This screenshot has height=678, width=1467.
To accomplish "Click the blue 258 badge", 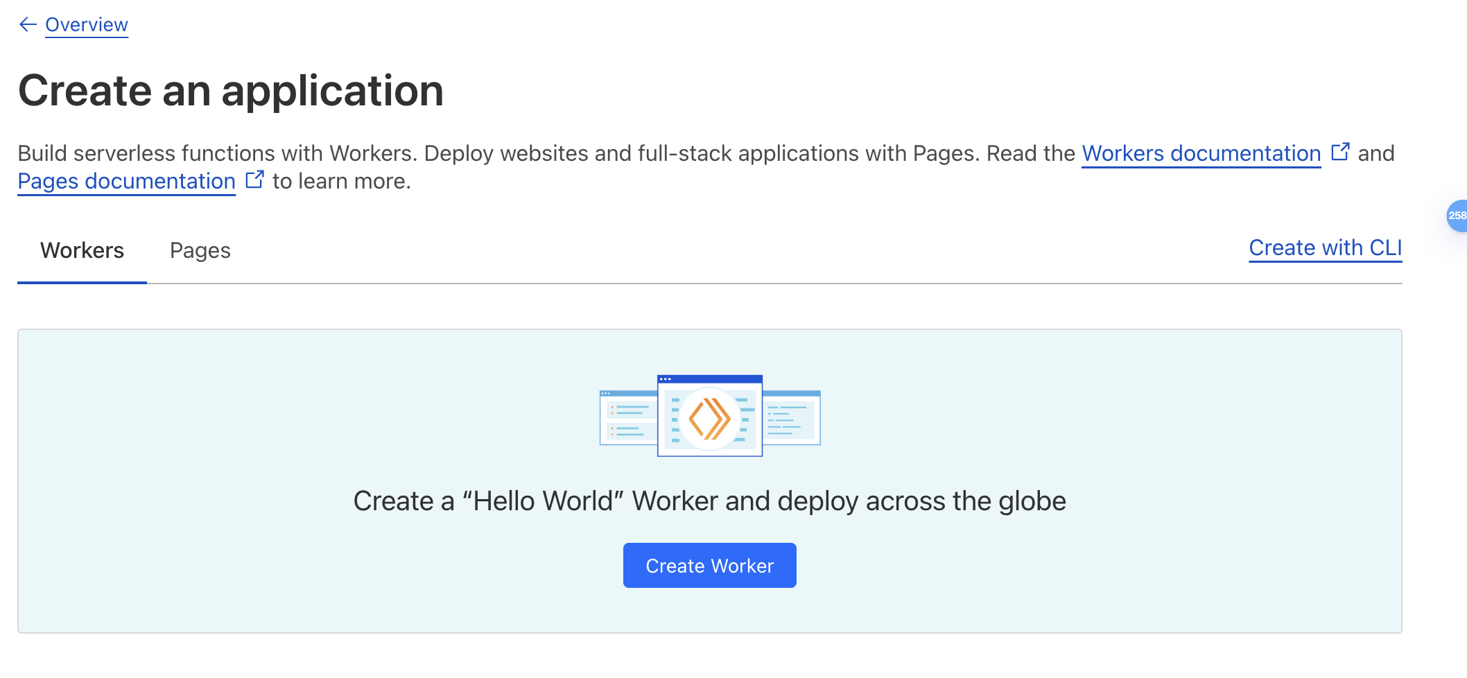I will click(1456, 216).
